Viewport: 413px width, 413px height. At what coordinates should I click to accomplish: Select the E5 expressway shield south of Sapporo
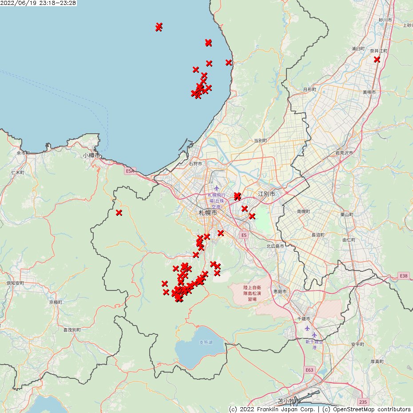(x=244, y=235)
